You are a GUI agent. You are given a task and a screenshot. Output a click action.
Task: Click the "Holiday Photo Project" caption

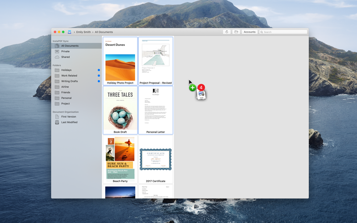pos(120,83)
